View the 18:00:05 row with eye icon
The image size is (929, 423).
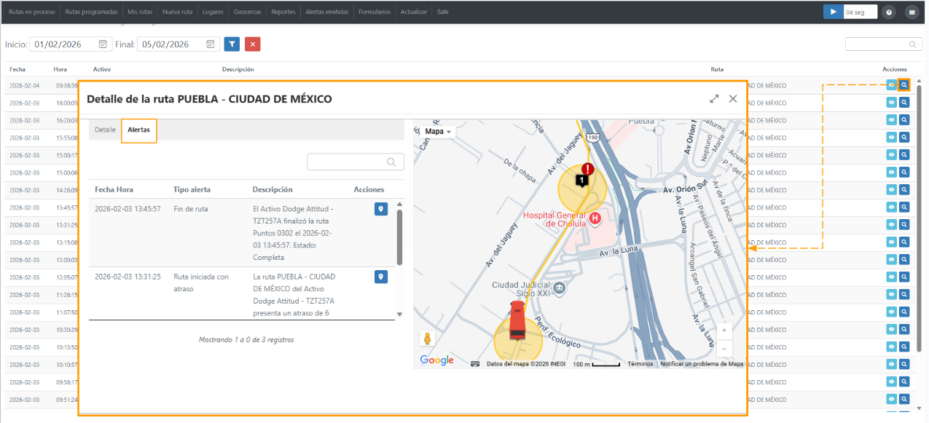[891, 103]
